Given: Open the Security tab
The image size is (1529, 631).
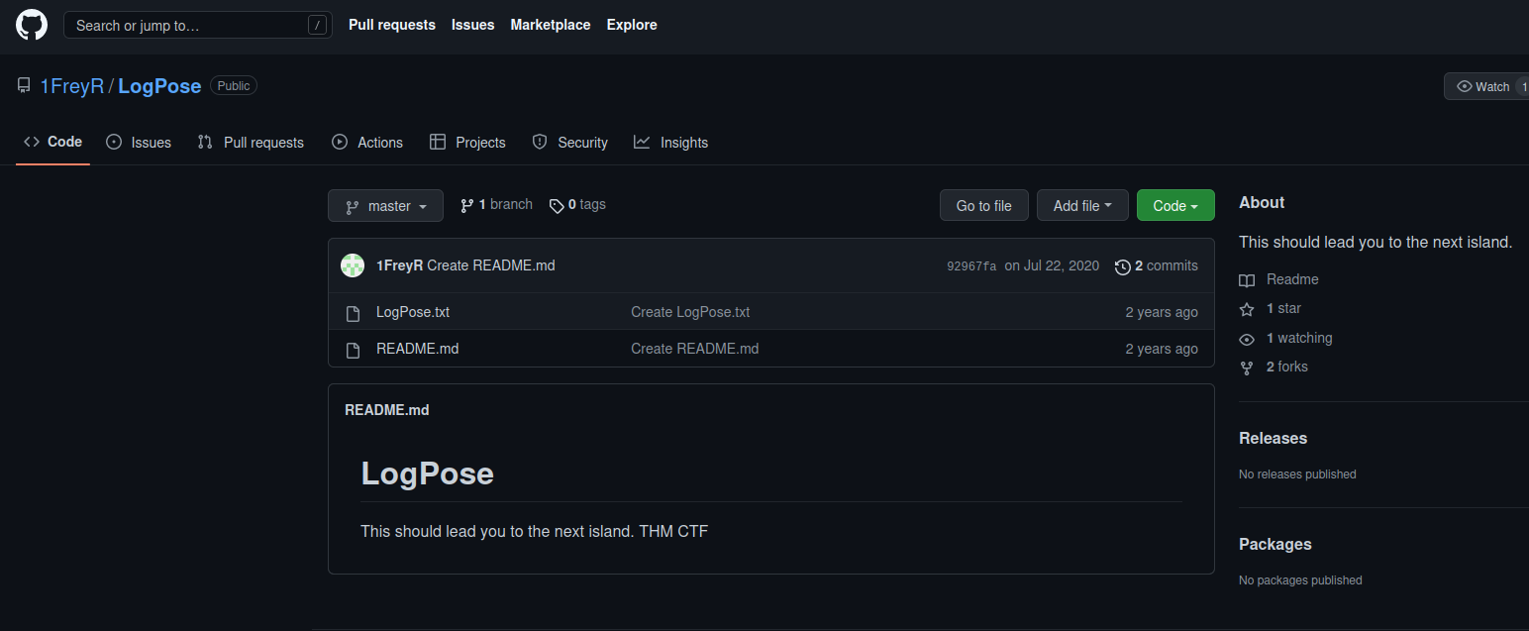Looking at the screenshot, I should click(570, 143).
